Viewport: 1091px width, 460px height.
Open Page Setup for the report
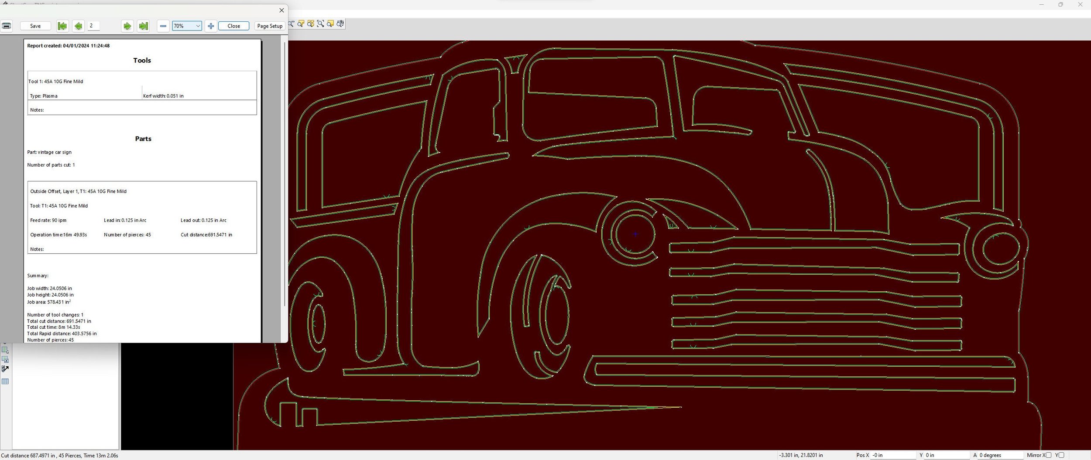pos(270,26)
